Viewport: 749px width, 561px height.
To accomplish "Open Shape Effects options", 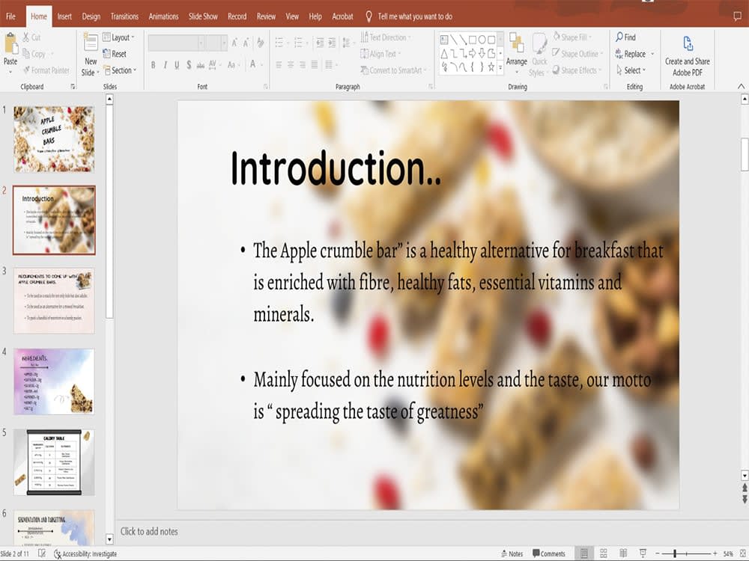I will [x=577, y=70].
